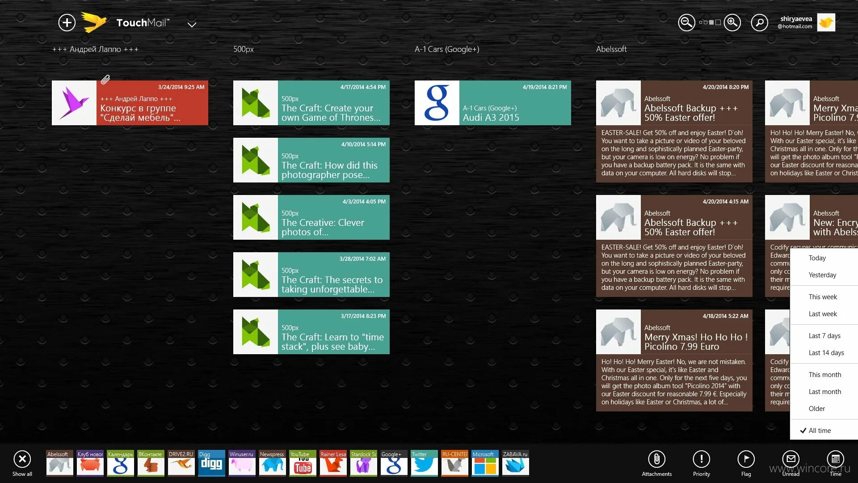The width and height of the screenshot is (858, 483).
Task: Choose This month menu entry
Action: pyautogui.click(x=824, y=375)
